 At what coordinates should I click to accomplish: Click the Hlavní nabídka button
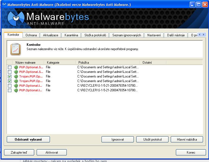click(187, 140)
